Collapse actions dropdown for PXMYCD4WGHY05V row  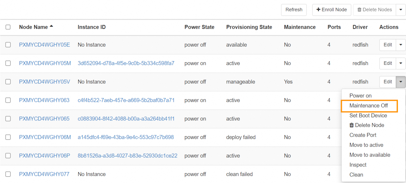[401, 82]
